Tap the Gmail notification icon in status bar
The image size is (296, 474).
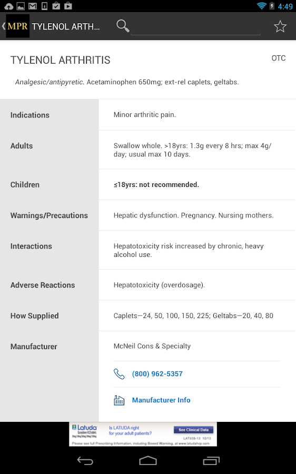(32, 6)
